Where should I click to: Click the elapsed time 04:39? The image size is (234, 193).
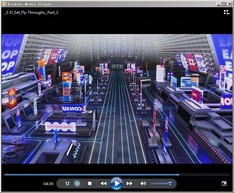[48, 184]
